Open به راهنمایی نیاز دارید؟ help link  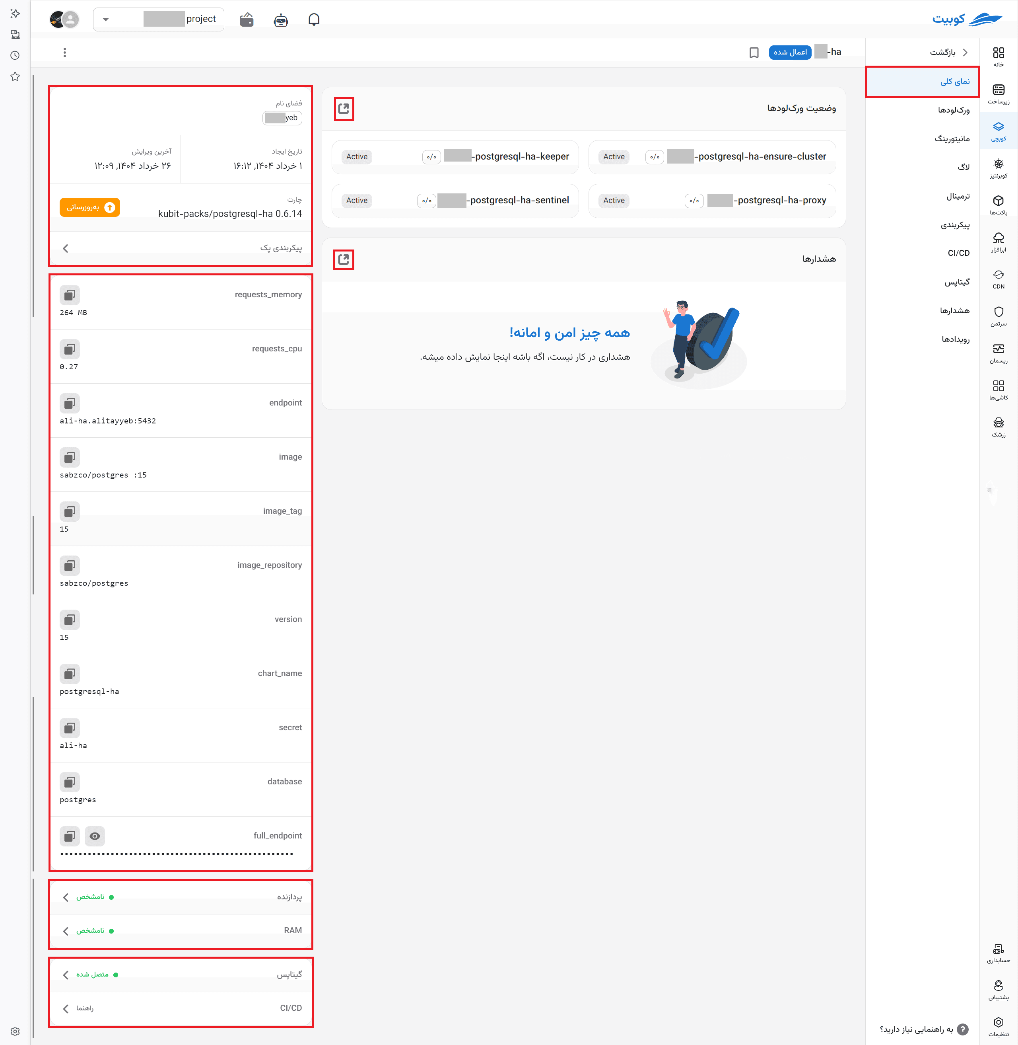[x=924, y=1029]
